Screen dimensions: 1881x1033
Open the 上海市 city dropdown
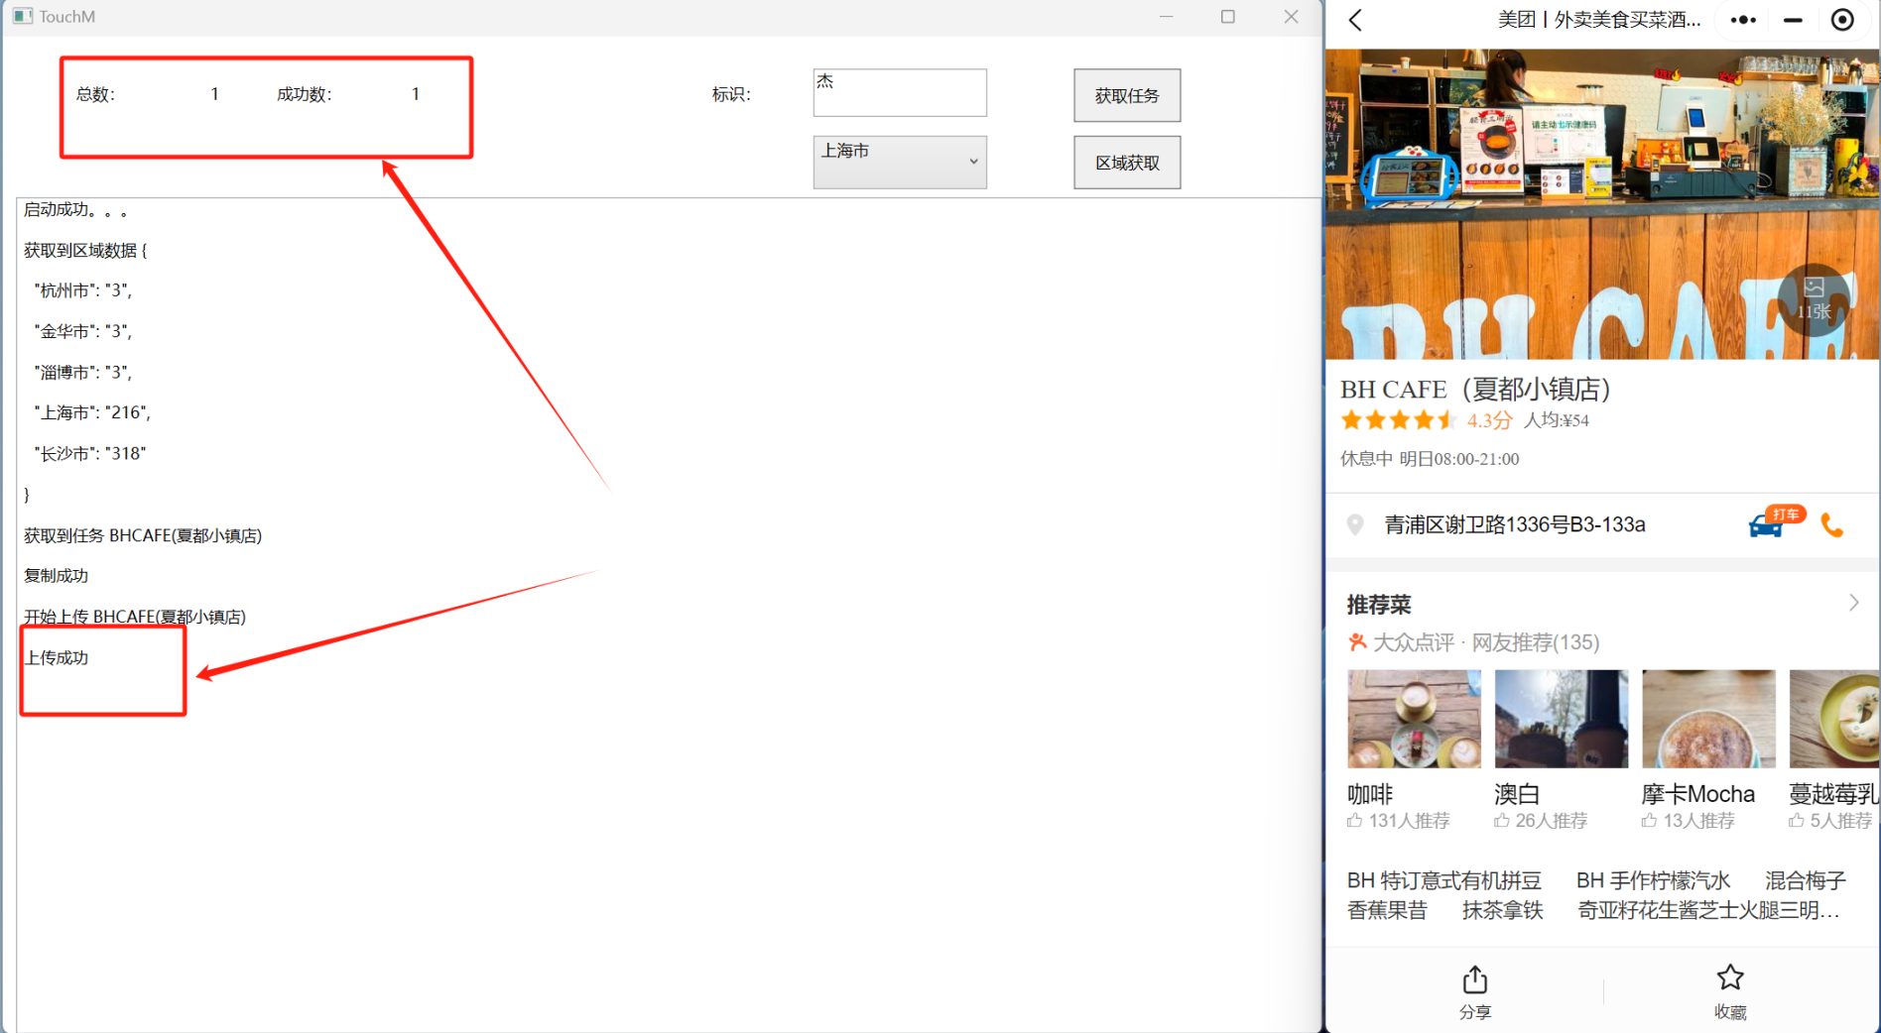click(899, 162)
